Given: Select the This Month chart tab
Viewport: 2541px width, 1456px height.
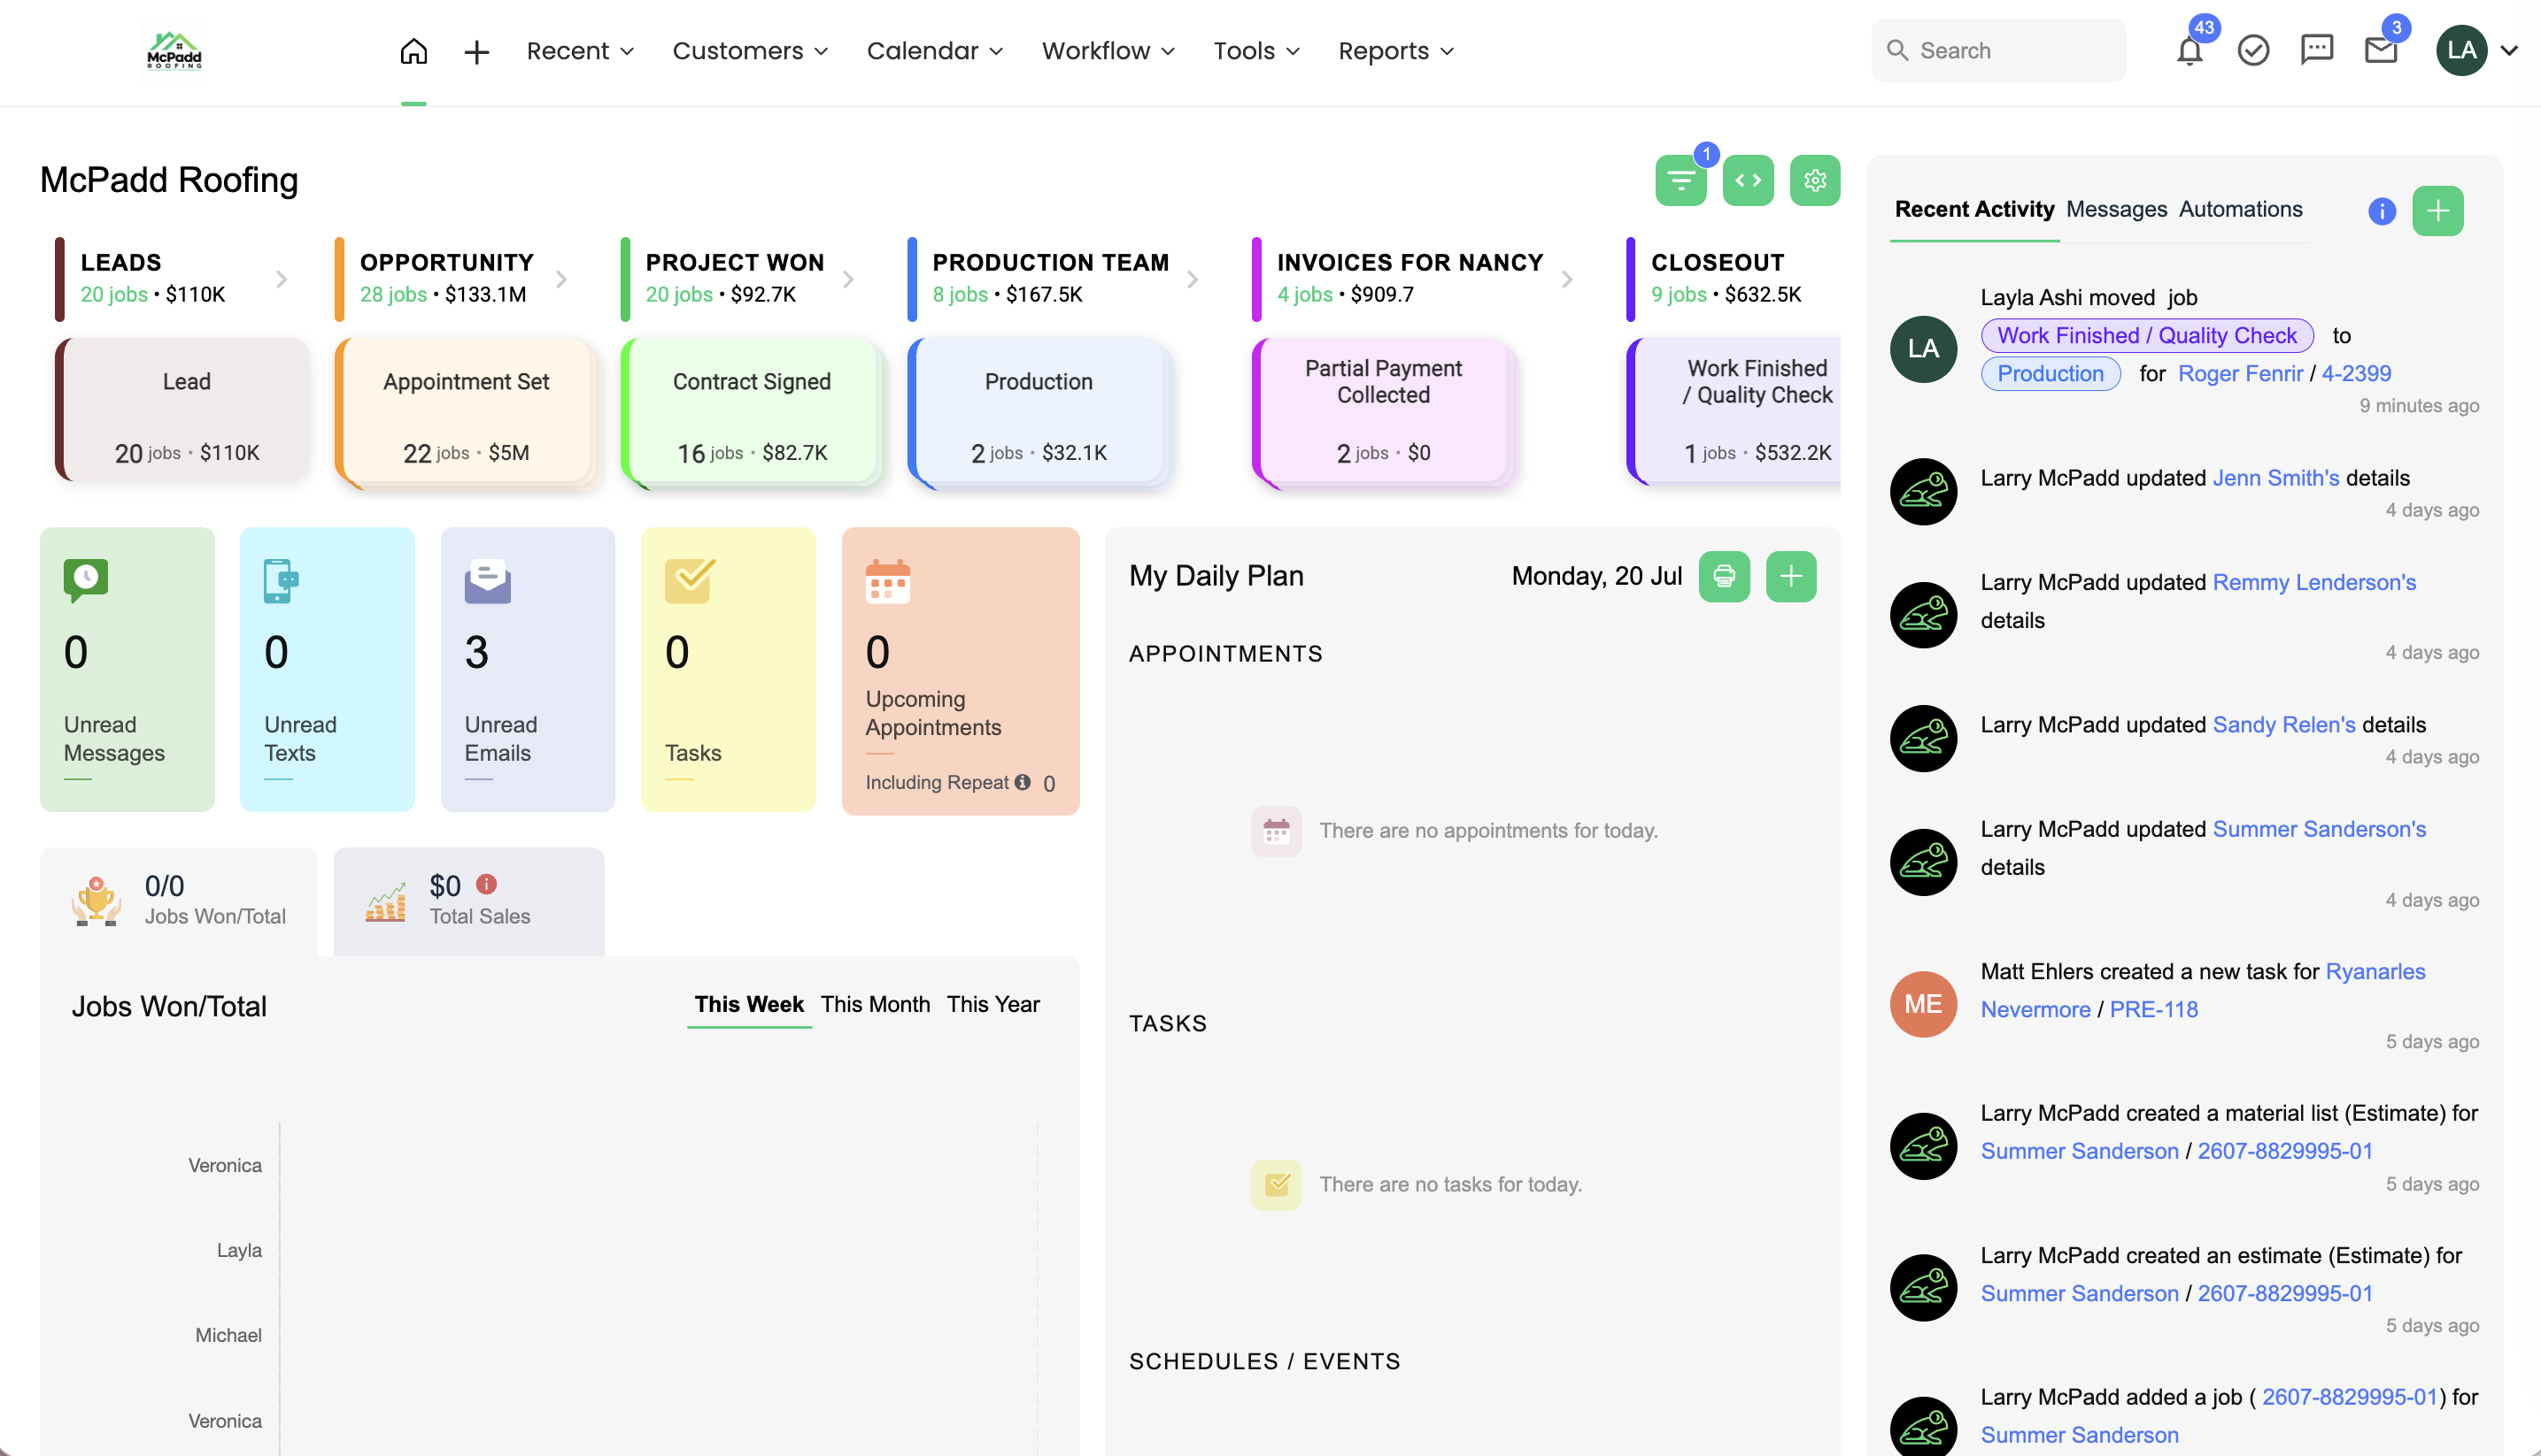Looking at the screenshot, I should [x=875, y=1004].
